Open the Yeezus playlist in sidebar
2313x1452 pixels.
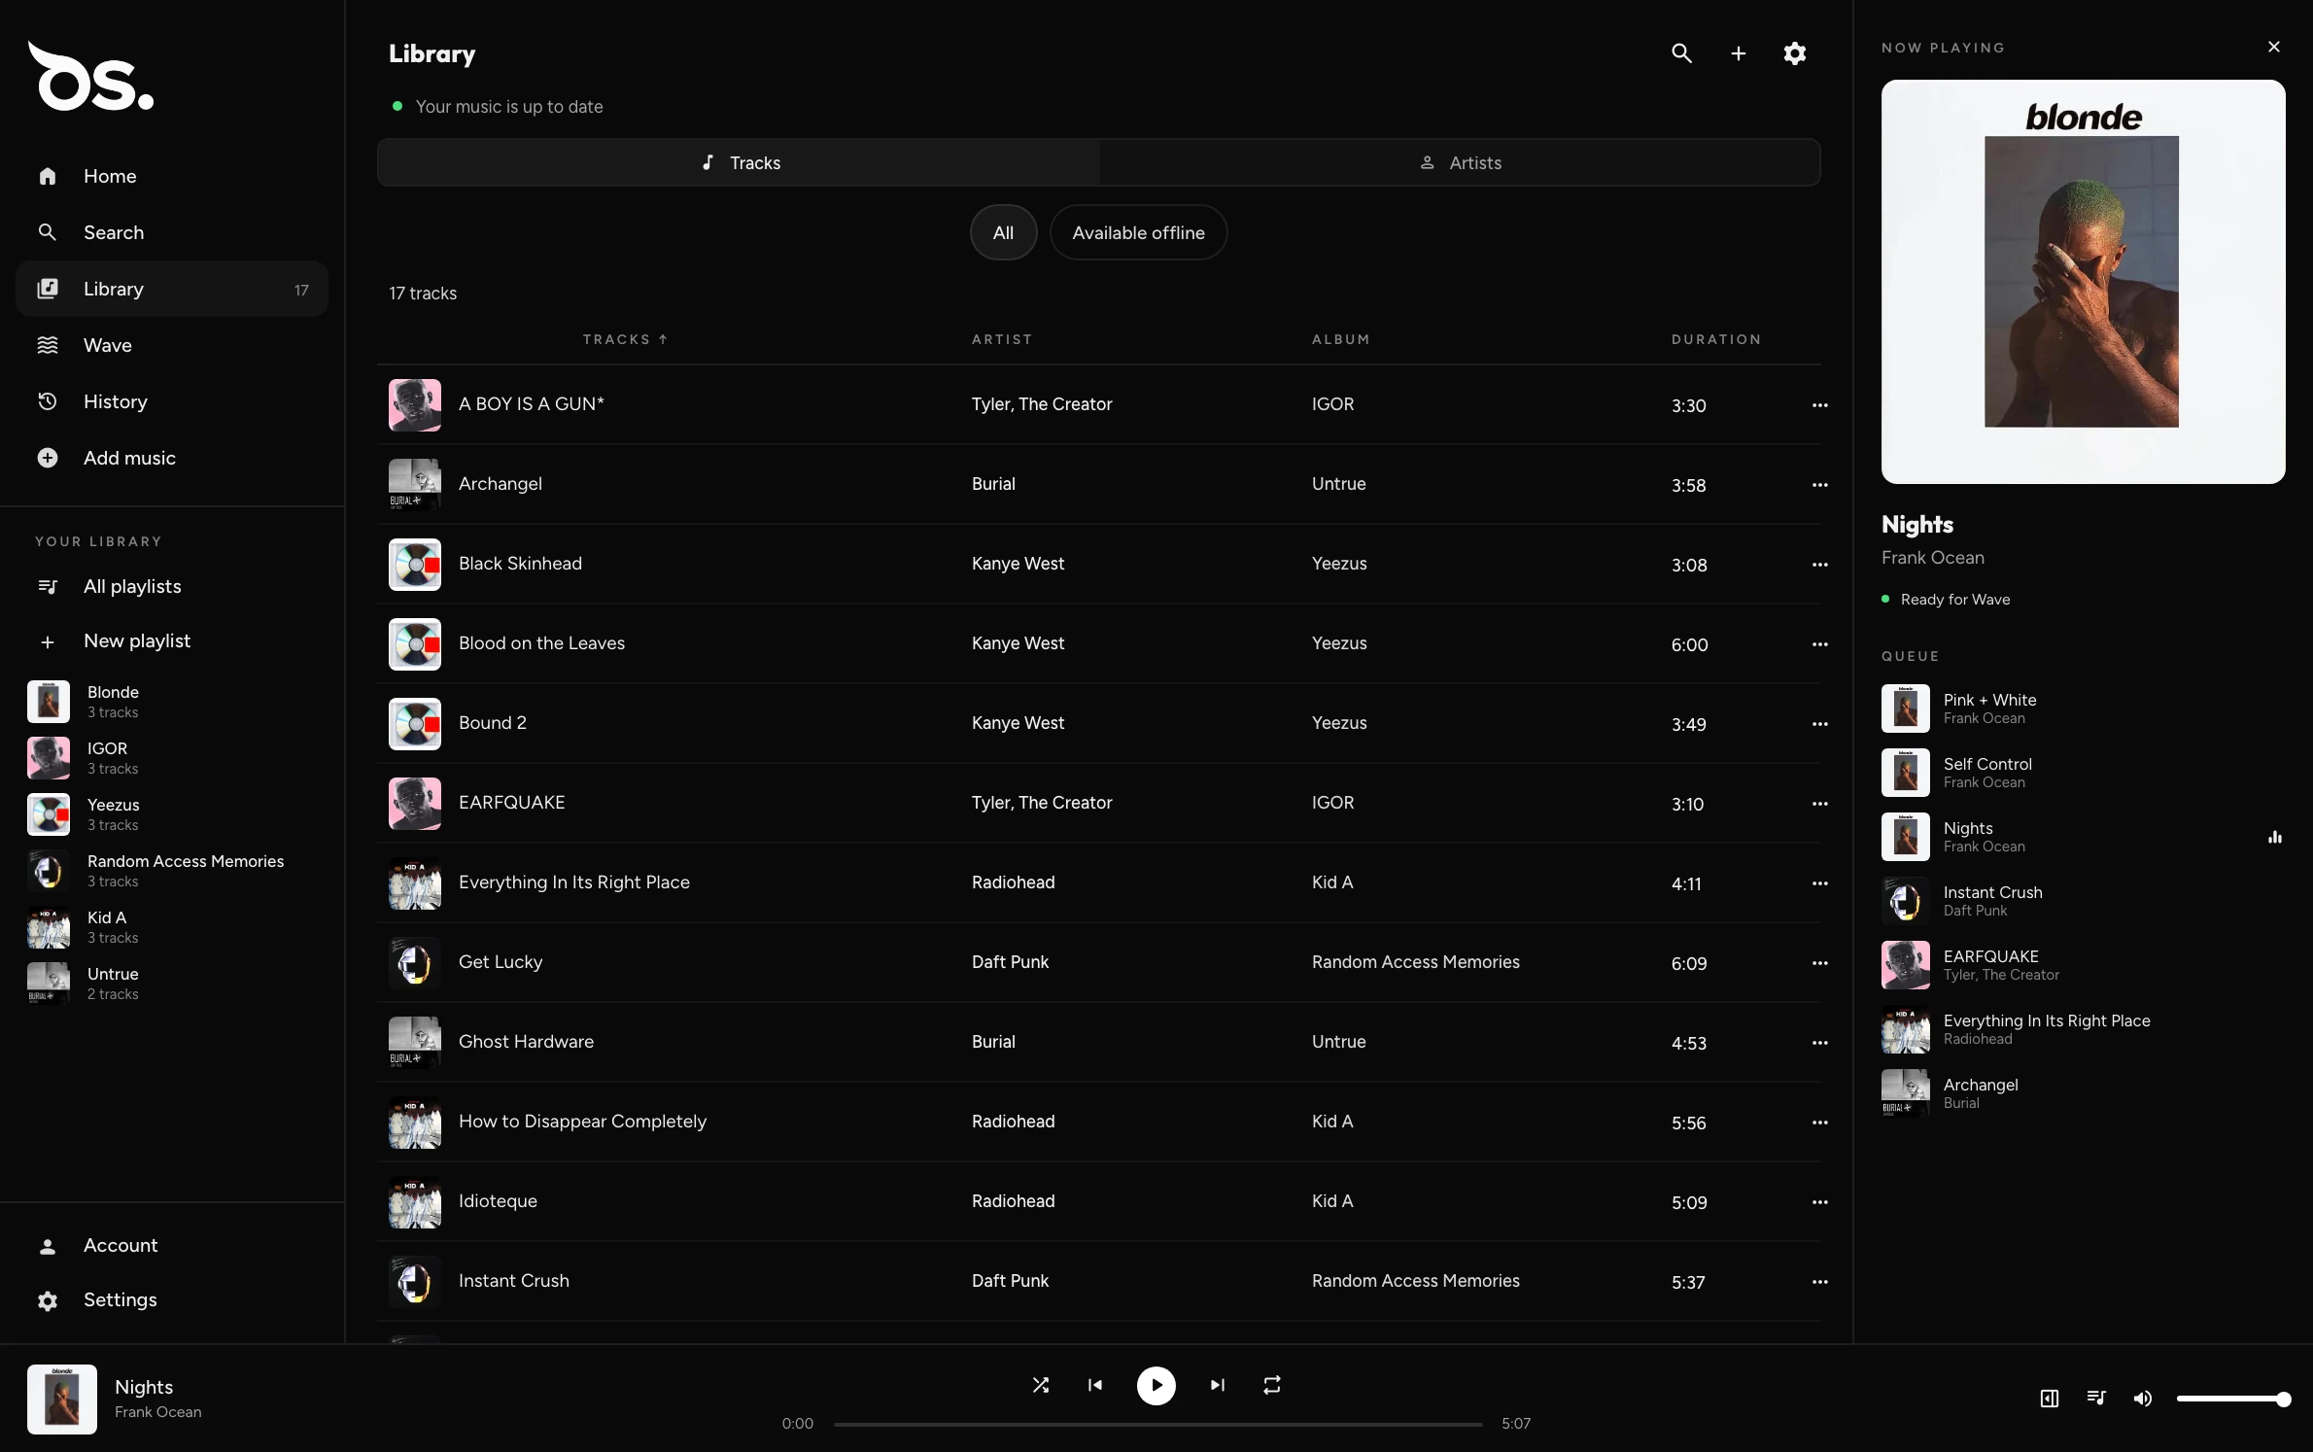click(x=172, y=814)
